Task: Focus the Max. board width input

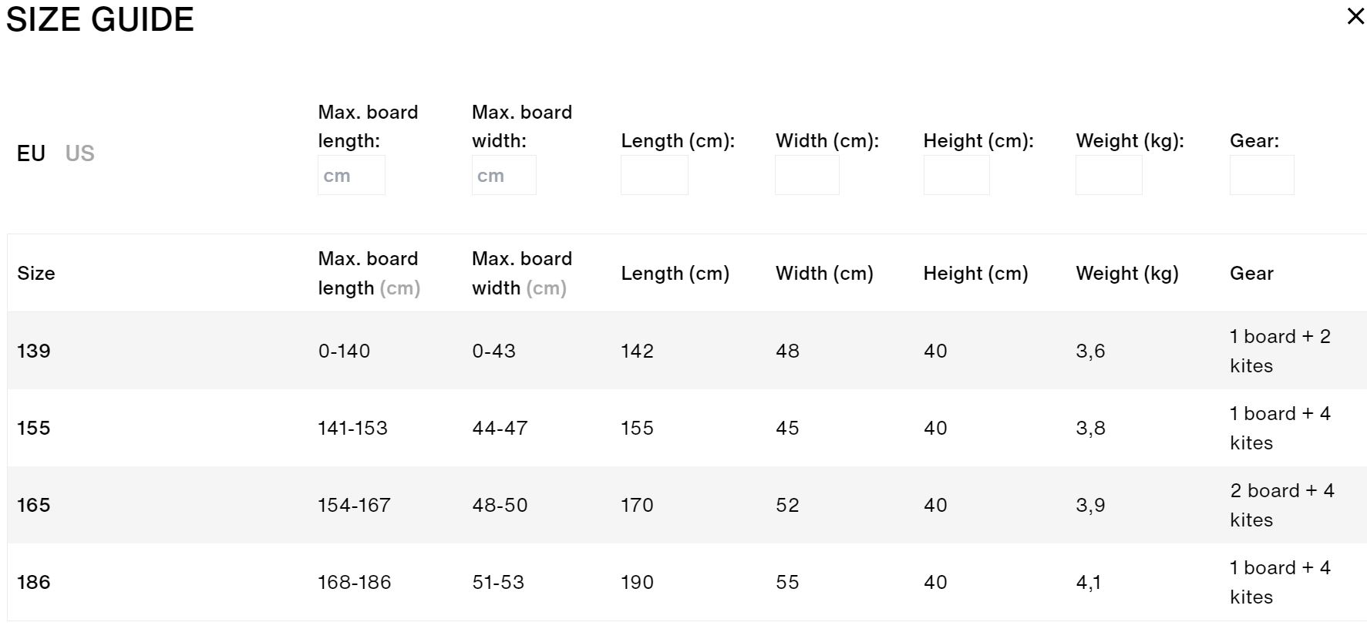Action: [503, 175]
